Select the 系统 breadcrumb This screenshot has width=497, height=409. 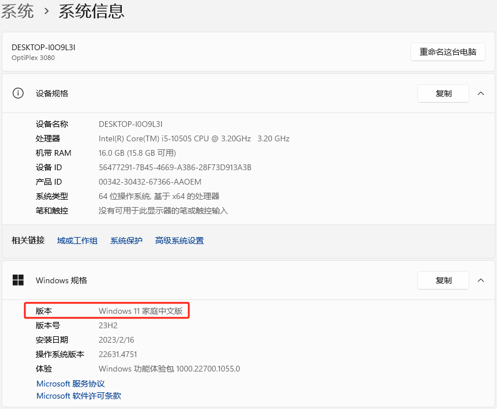(18, 12)
